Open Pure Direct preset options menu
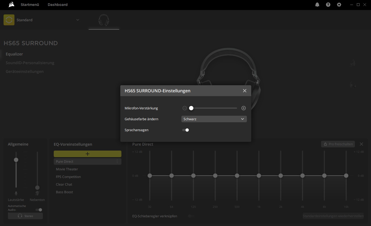371x226 pixels. click(x=117, y=161)
